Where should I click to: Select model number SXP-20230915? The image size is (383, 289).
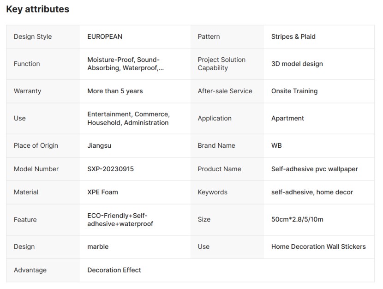(x=110, y=169)
